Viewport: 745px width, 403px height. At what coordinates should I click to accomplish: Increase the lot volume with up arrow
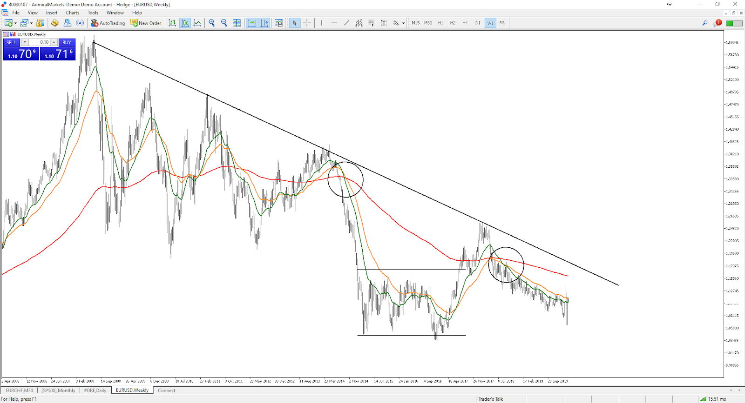54,42
